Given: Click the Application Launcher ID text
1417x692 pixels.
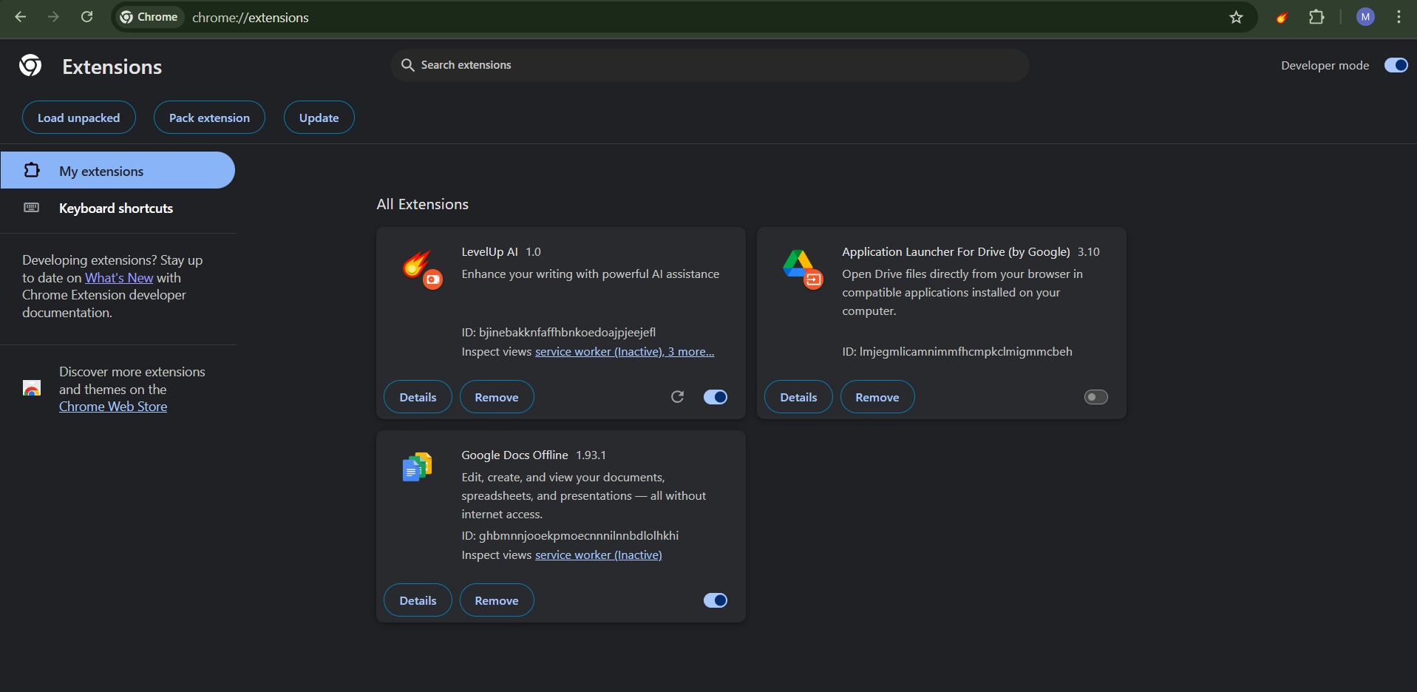Looking at the screenshot, I should tap(957, 352).
